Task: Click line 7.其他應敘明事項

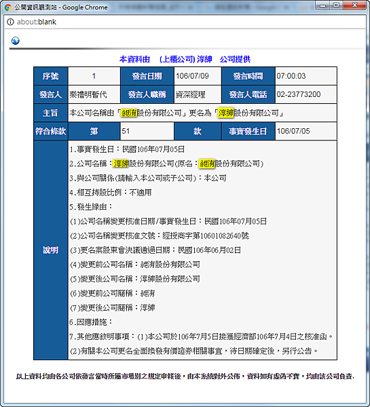Action: (x=201, y=336)
